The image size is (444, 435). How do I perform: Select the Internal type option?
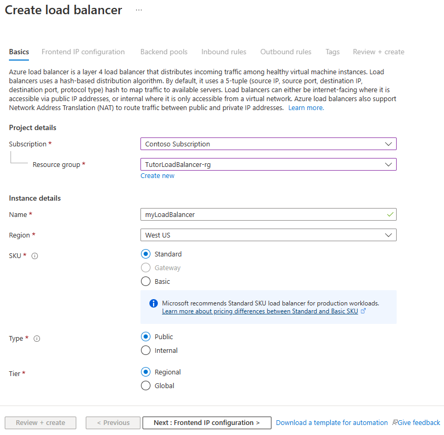146,350
